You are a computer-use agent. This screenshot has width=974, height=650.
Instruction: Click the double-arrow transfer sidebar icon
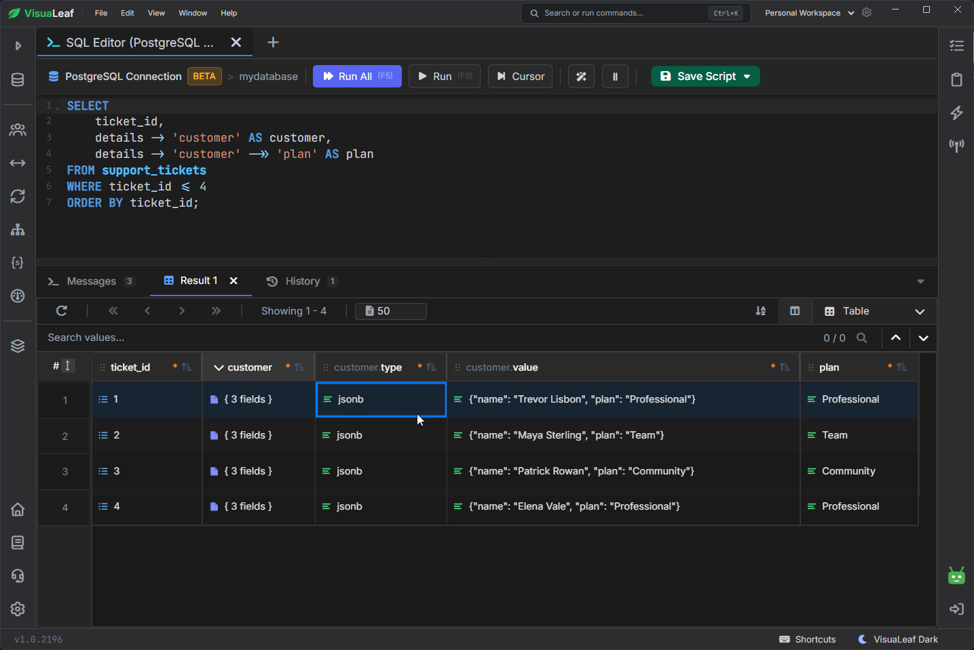18,163
